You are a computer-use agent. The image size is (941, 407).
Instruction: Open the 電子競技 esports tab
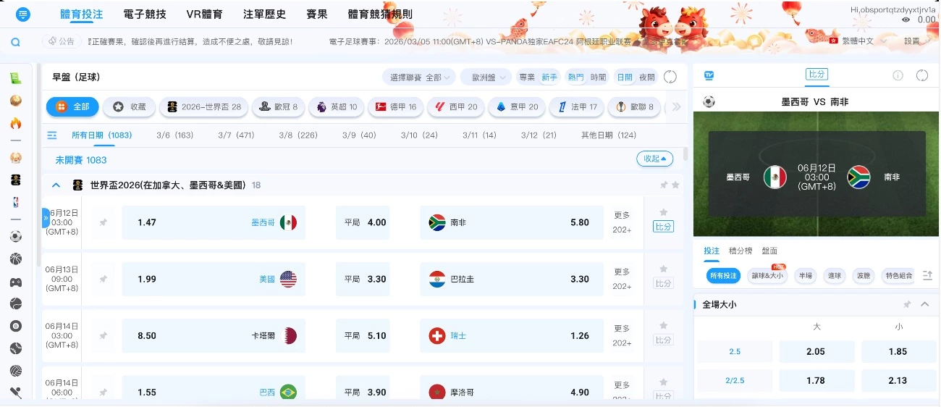[145, 14]
